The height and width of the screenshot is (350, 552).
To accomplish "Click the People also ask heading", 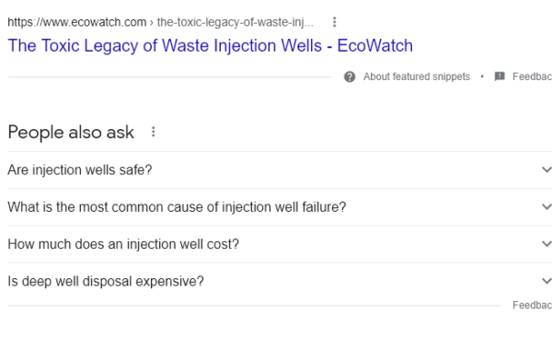I will tap(71, 133).
